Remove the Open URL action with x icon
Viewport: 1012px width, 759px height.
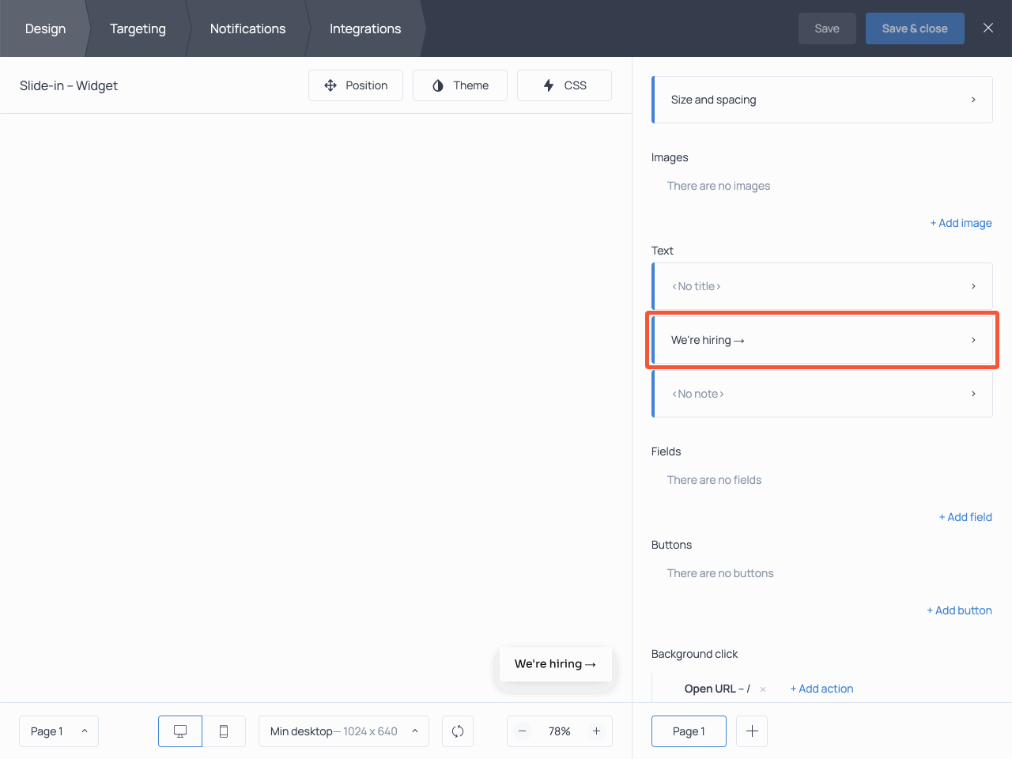click(x=762, y=689)
